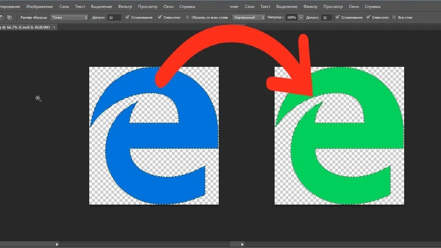Click scroll-right arrow under blue-logo canvas
This screenshot has width=441, height=248.
(57, 244)
